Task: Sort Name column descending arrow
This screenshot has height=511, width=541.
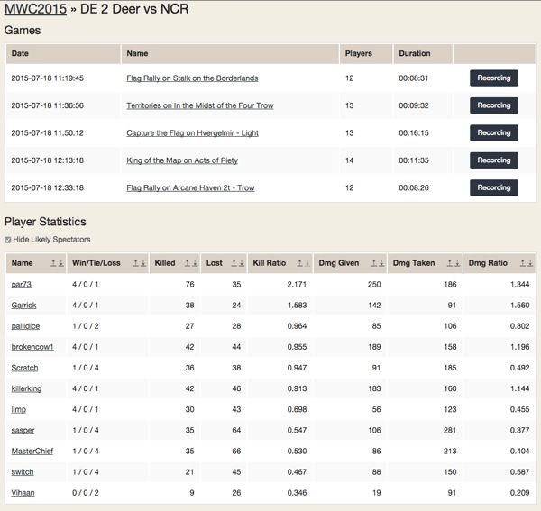Action: pyautogui.click(x=61, y=263)
